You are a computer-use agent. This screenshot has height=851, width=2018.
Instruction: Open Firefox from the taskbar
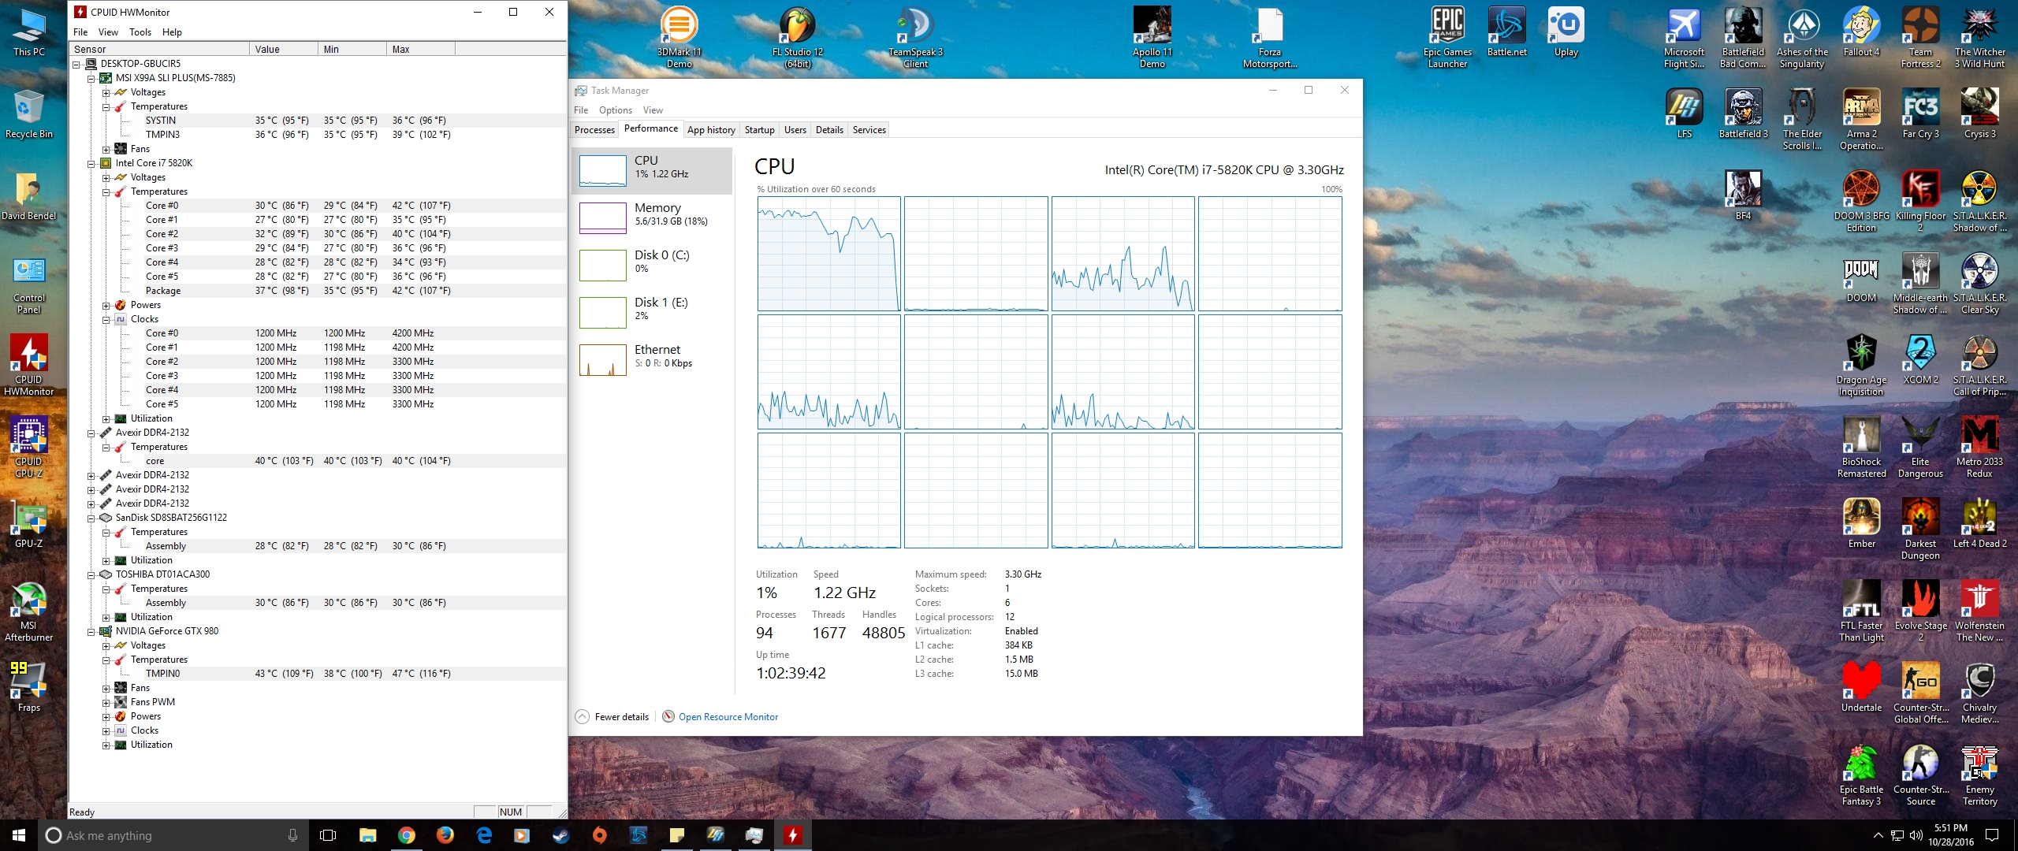click(445, 835)
